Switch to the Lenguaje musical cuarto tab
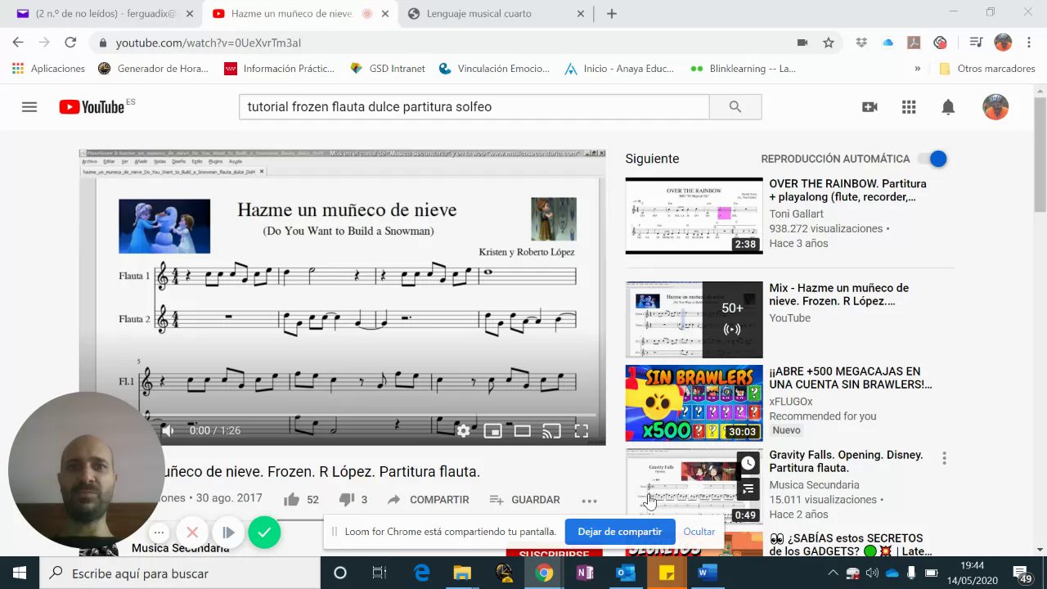 495,13
